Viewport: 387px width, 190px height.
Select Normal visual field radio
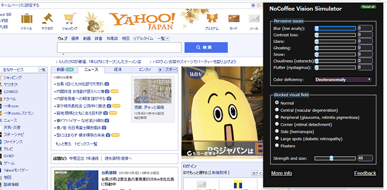277,102
